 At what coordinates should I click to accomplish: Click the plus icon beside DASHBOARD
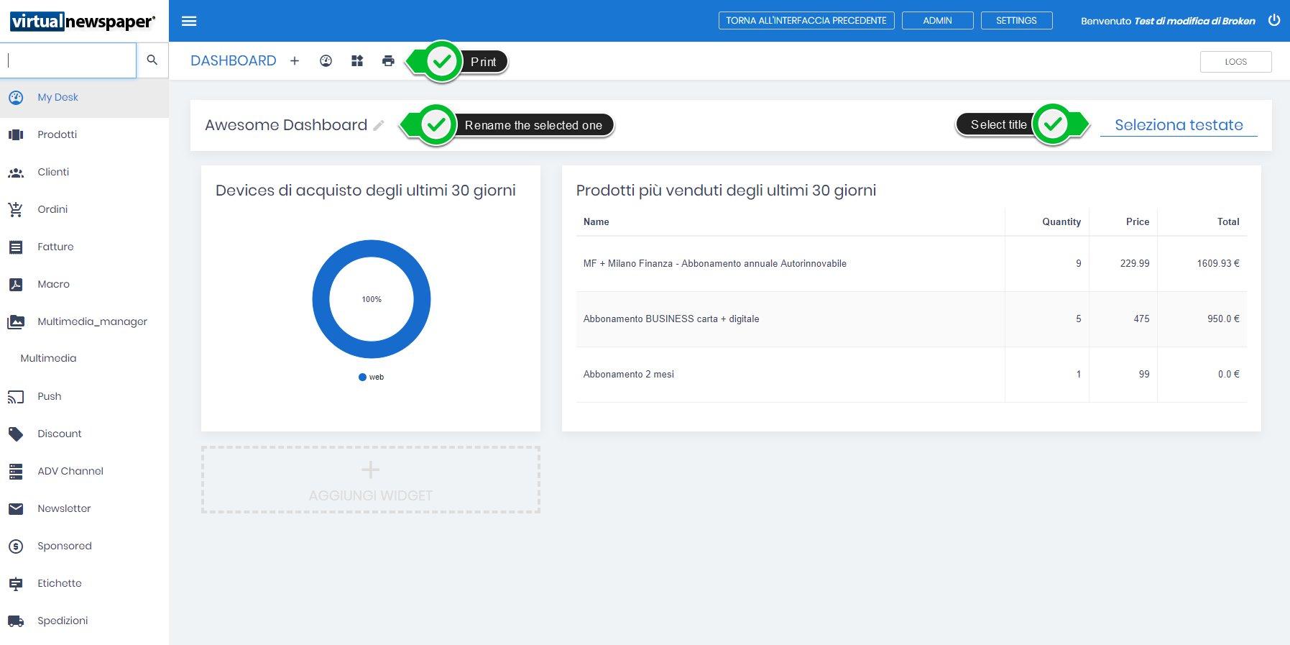[x=295, y=61]
